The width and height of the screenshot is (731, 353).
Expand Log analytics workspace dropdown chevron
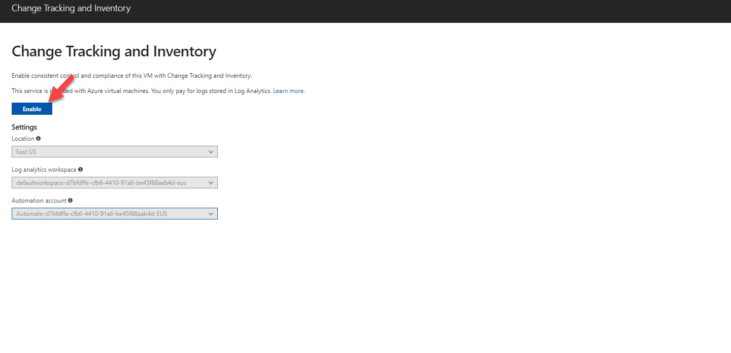click(x=211, y=183)
